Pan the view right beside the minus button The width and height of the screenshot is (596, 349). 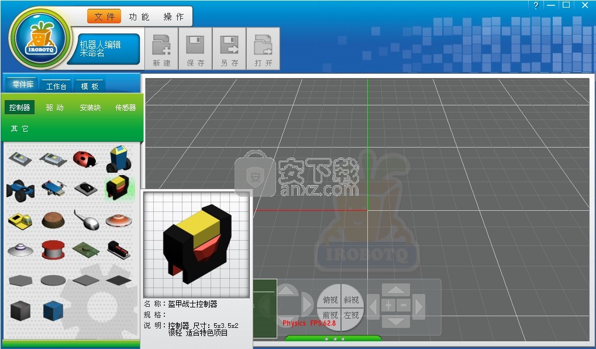418,306
